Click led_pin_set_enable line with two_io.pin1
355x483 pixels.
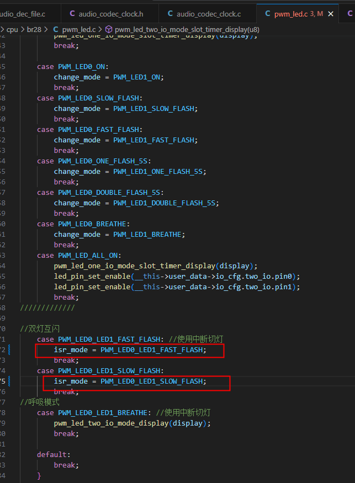177,287
